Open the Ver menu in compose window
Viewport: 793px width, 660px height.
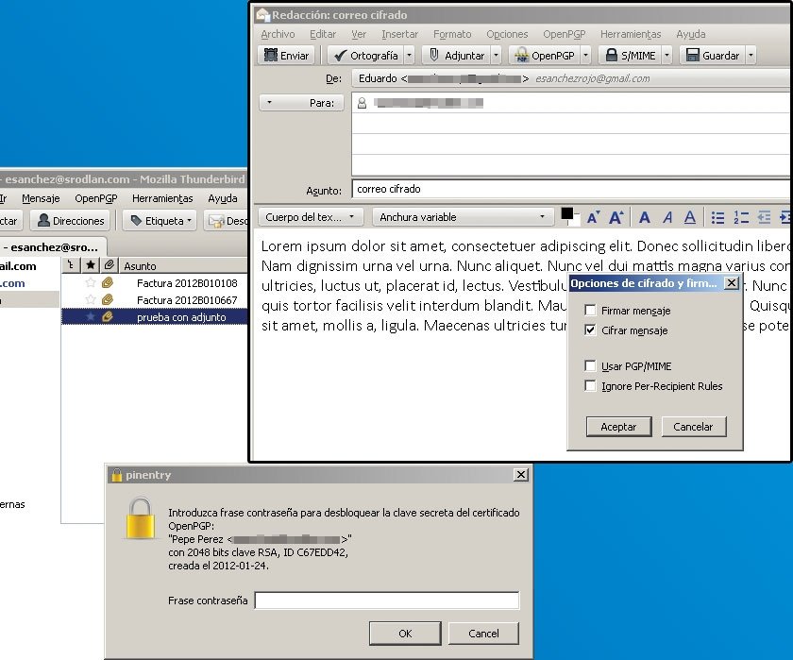point(359,34)
